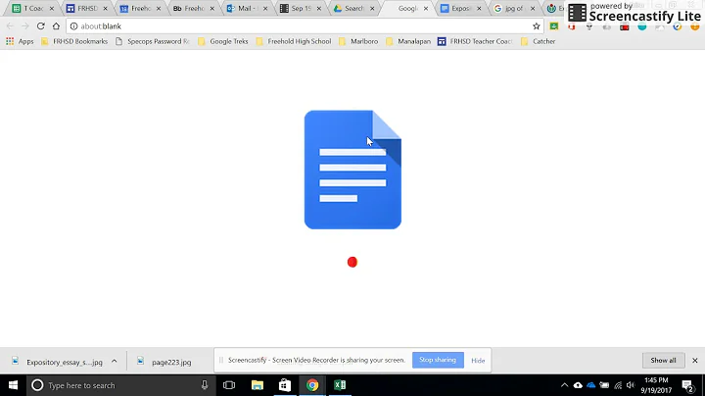The image size is (705, 396).
Task: Close the Mail tab
Action: pos(265,9)
